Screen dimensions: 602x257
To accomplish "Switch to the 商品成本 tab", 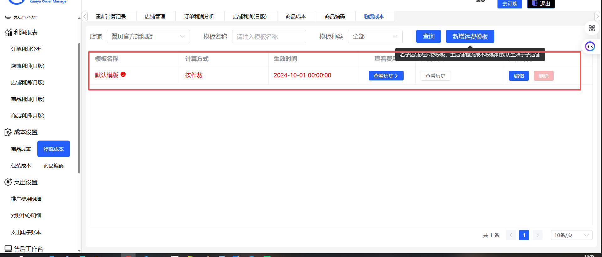I will click(x=295, y=17).
